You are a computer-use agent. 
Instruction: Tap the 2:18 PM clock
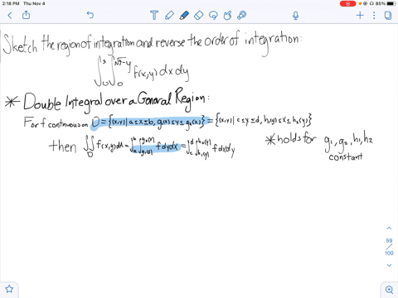(x=11, y=3)
